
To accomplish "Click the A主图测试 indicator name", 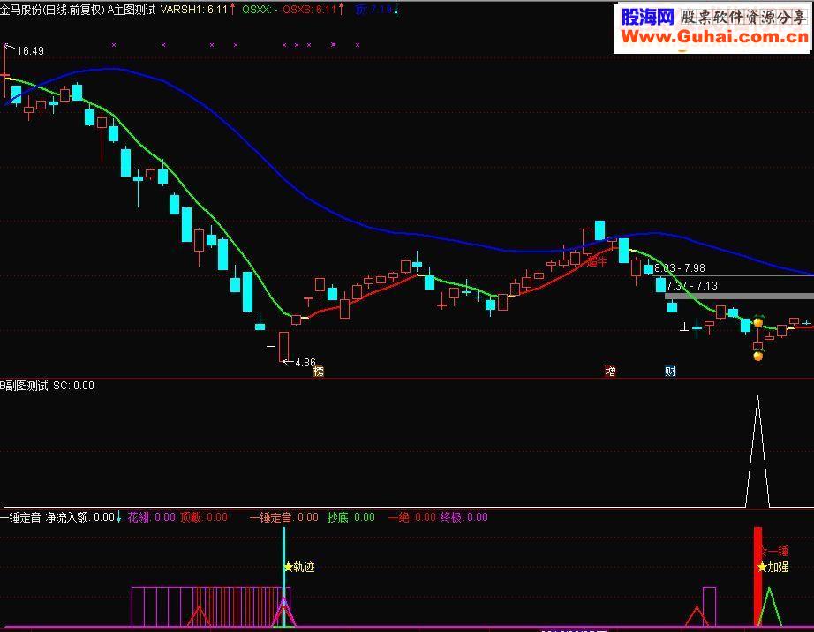I will (x=132, y=10).
